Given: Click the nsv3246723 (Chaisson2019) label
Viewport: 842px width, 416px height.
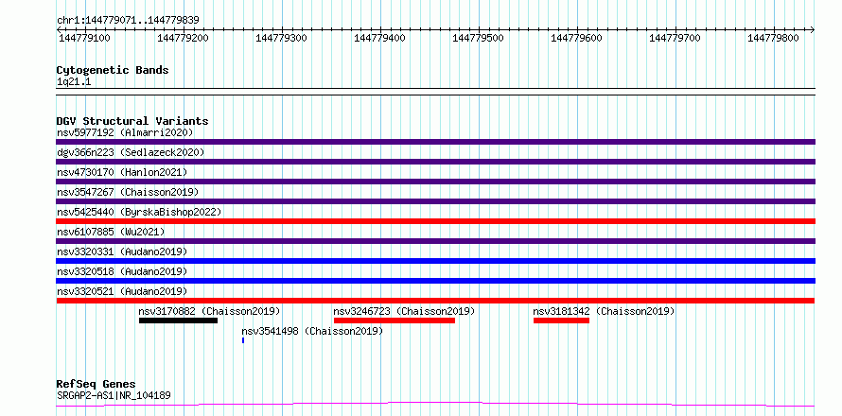Looking at the screenshot, I should click(x=404, y=311).
